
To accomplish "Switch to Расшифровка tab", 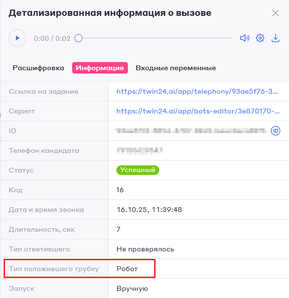I will (38, 68).
